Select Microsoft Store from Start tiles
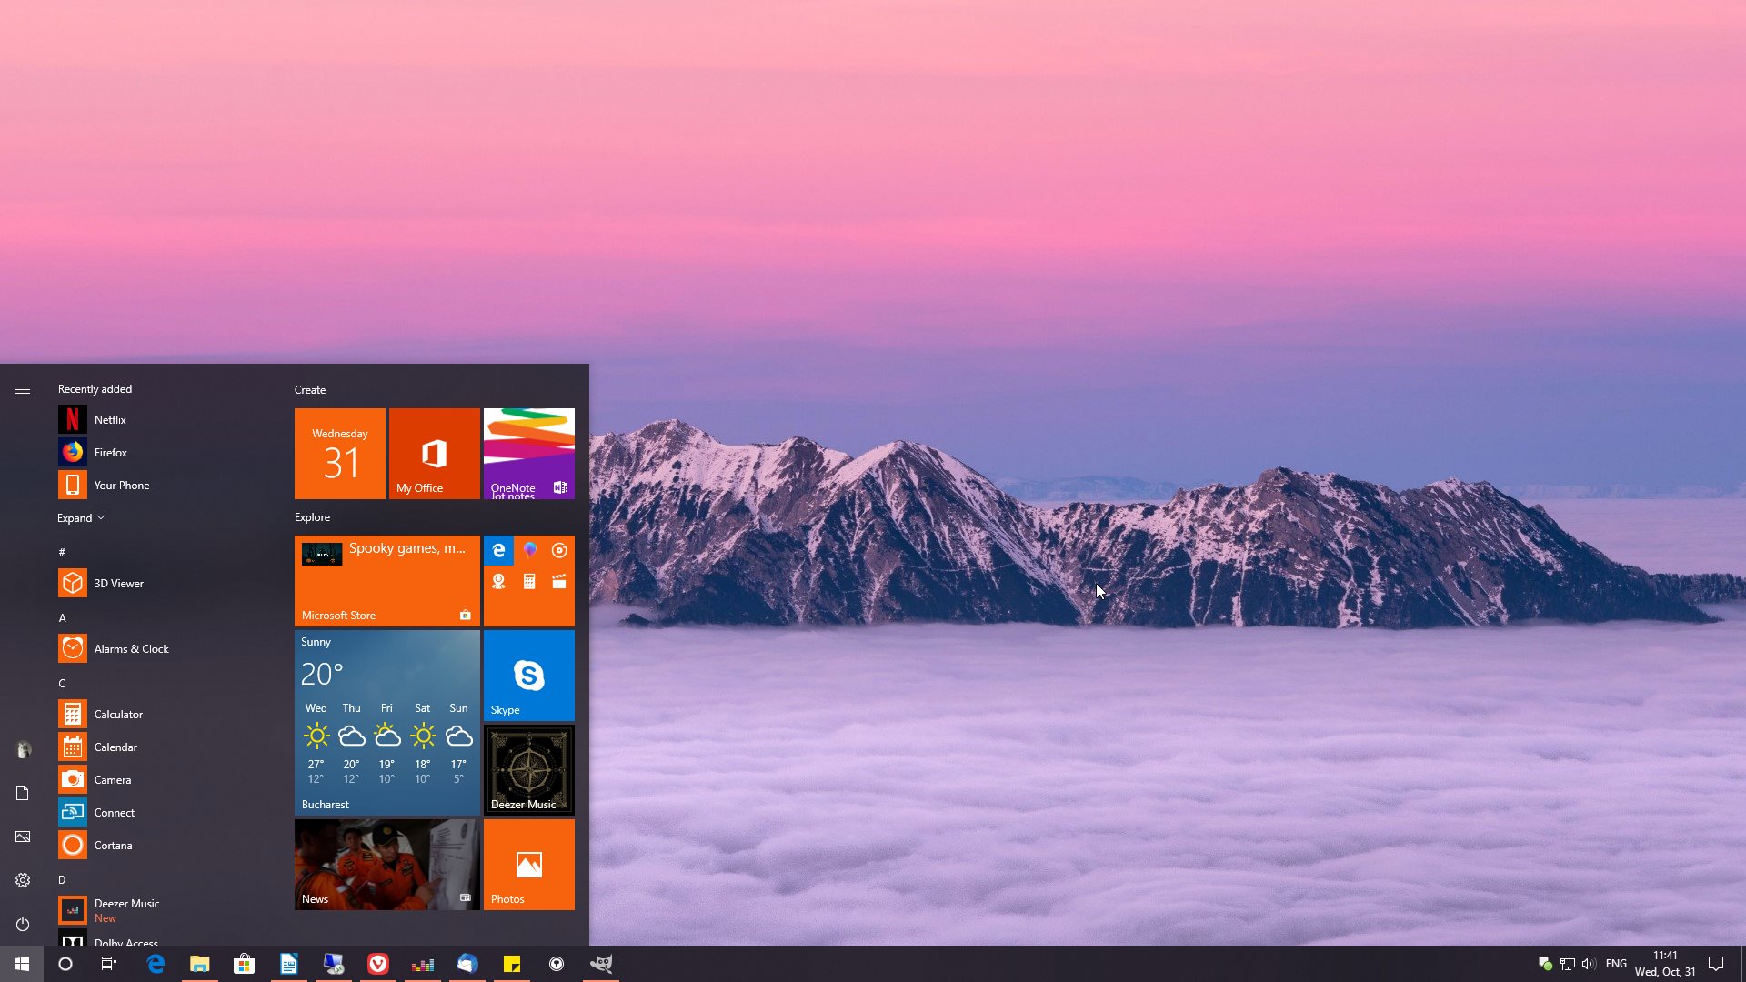The image size is (1746, 982). tap(386, 579)
